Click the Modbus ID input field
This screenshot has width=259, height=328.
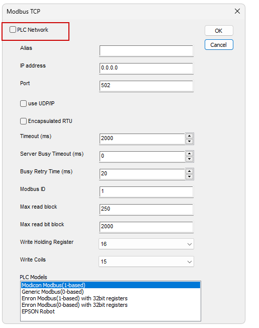pos(146,191)
